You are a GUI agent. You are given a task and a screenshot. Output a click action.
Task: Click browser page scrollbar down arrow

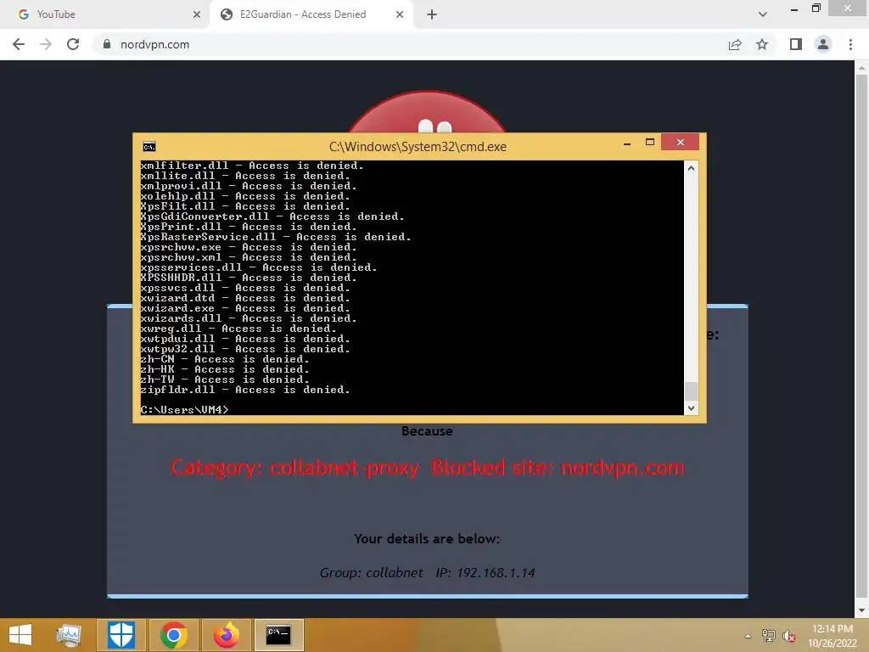tap(861, 610)
